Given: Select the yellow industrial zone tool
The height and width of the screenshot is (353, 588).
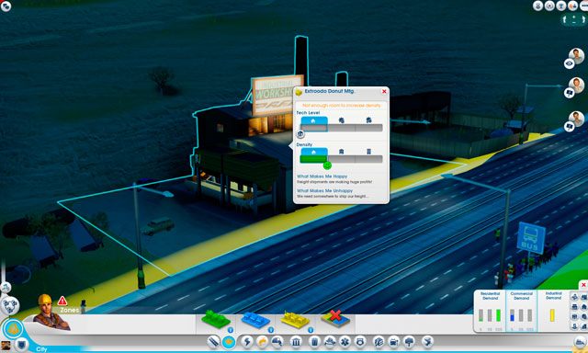Looking at the screenshot, I should click(x=295, y=320).
